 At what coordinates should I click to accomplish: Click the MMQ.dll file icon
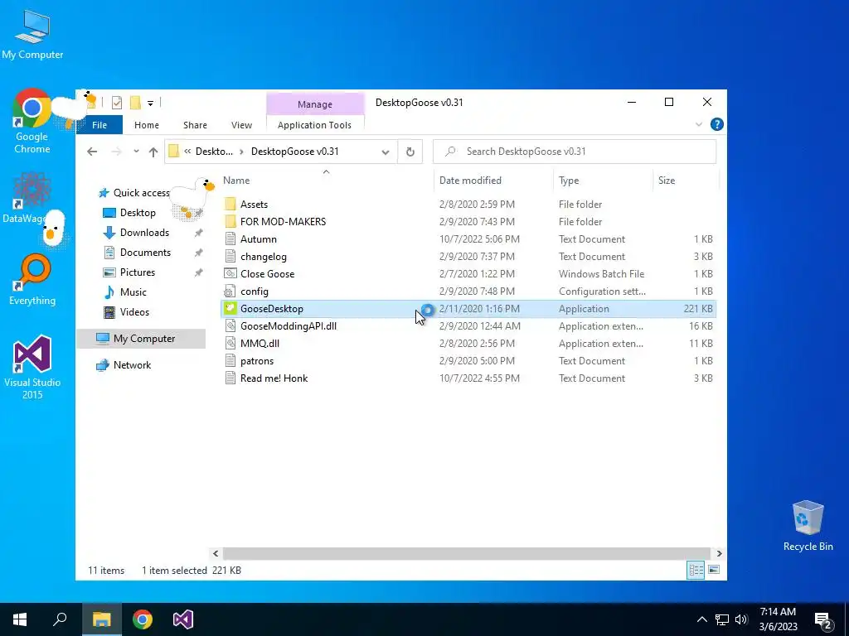click(x=230, y=343)
